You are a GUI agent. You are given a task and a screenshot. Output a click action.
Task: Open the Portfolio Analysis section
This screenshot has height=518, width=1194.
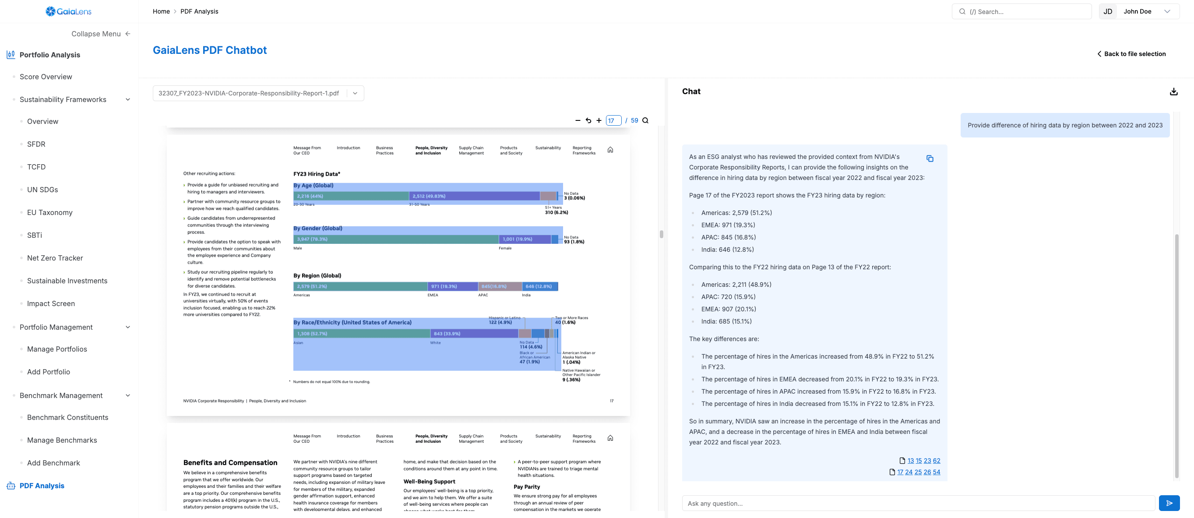49,55
